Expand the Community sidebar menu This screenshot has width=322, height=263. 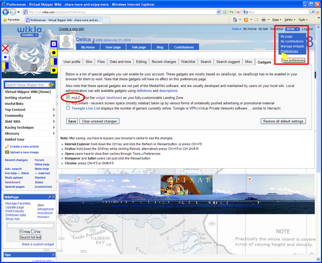tap(54, 116)
